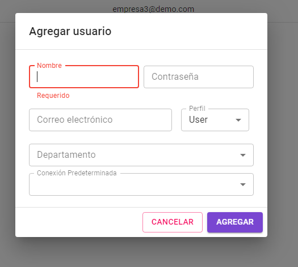298x267 pixels.
Task: Click the Conexión Predeterminada arrow icon
Action: pos(243,184)
